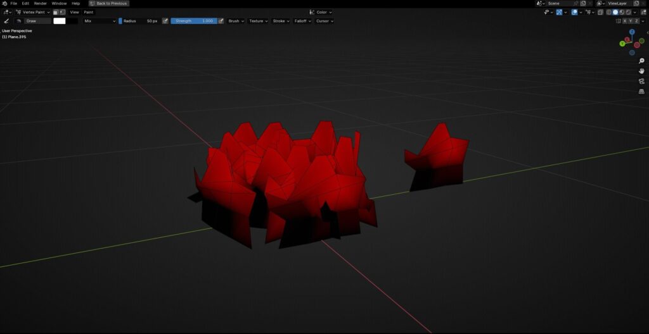Toggle X axis symmetry
The image size is (649, 334).
click(625, 21)
